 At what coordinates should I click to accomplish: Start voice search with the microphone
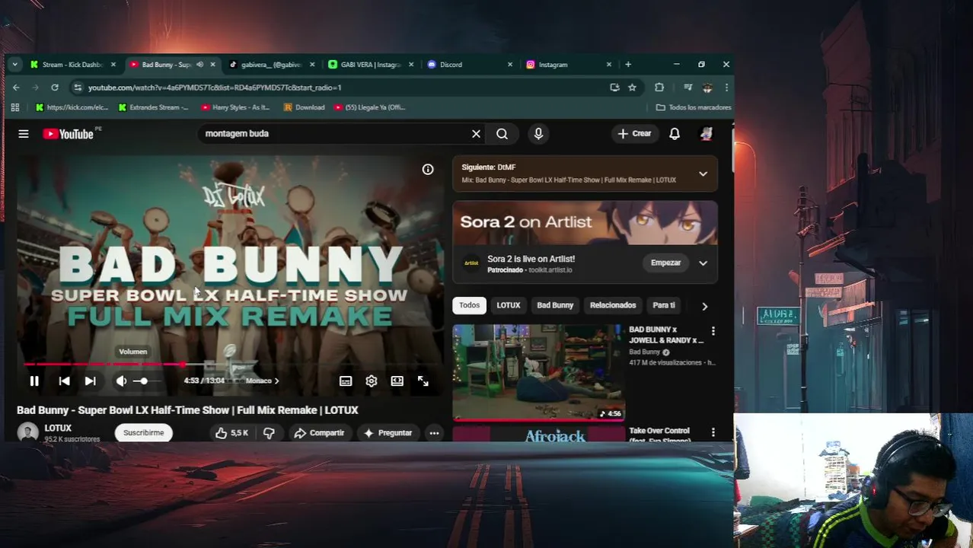[538, 134]
